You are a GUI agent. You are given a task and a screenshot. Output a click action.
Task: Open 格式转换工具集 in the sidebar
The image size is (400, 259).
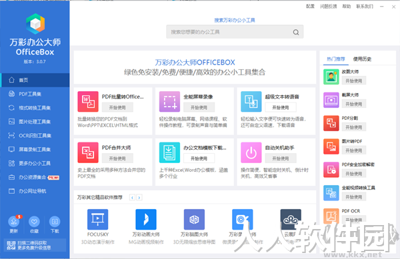pyautogui.click(x=35, y=108)
